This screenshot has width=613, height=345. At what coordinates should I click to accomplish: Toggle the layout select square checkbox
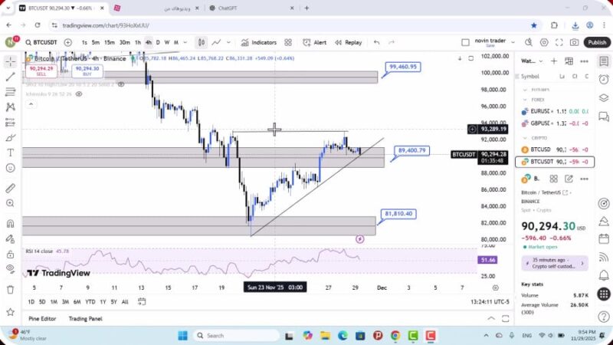[464, 43]
